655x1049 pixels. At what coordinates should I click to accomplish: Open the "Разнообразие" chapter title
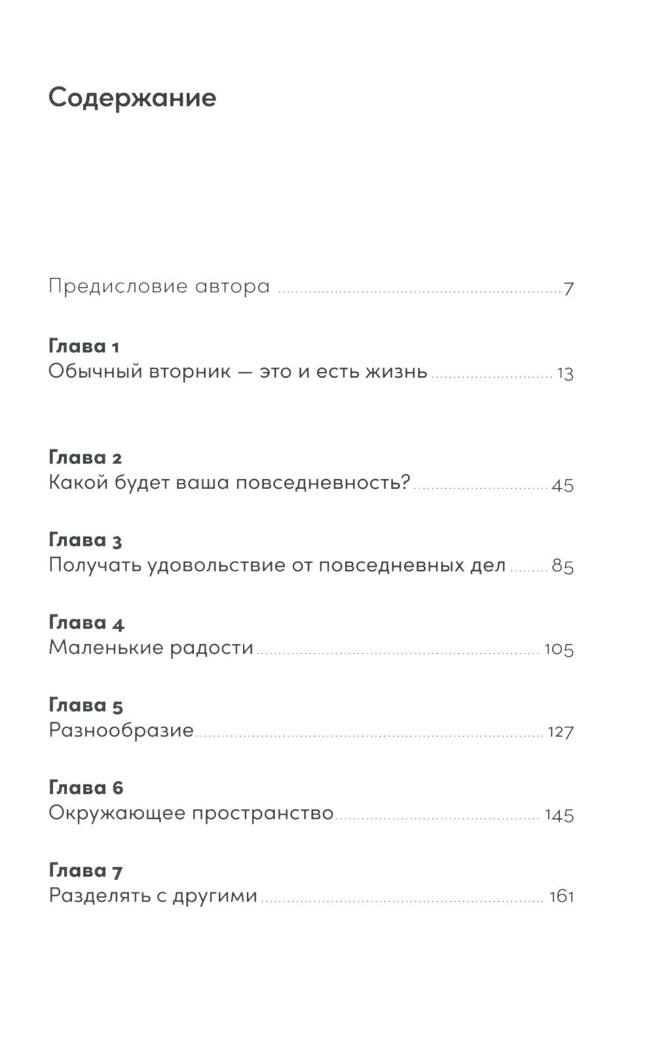[x=121, y=731]
